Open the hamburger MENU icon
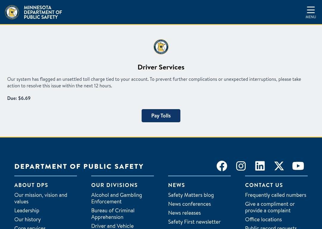The image size is (322, 229). click(310, 12)
